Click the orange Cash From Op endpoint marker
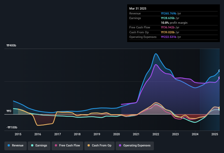This screenshot has width=224, height=153. click(219, 108)
